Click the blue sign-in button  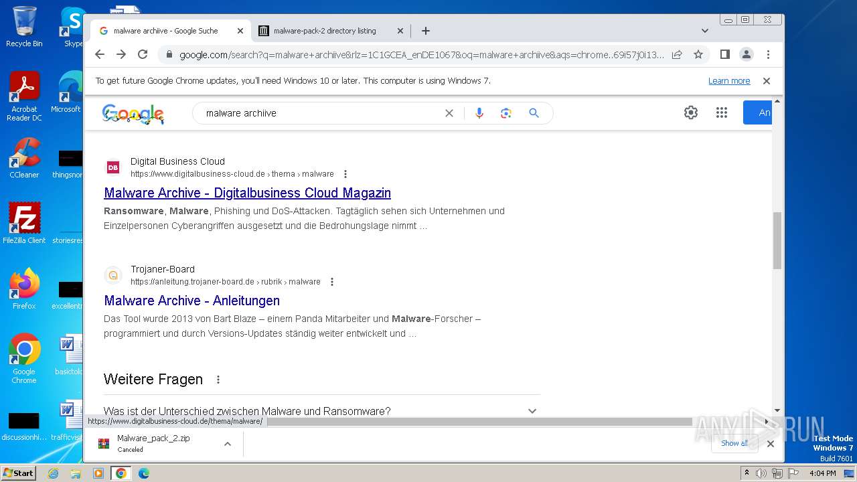coord(758,112)
